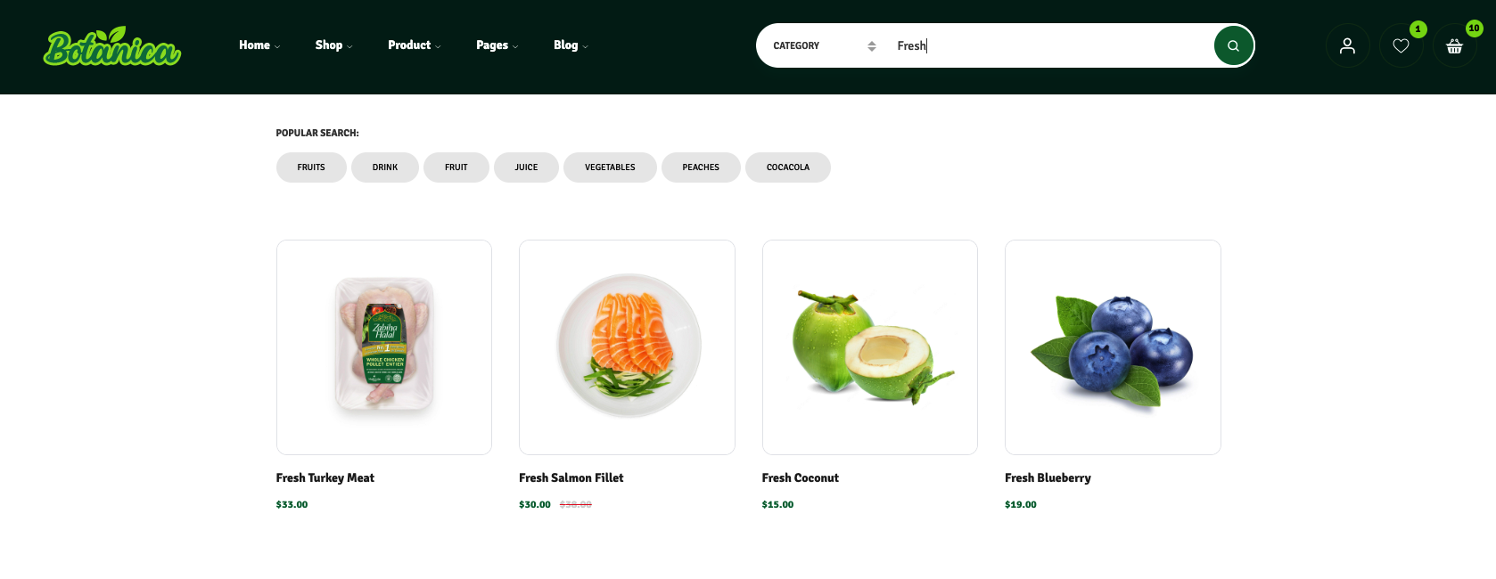Open the Category dropdown in search bar

pos(824,45)
